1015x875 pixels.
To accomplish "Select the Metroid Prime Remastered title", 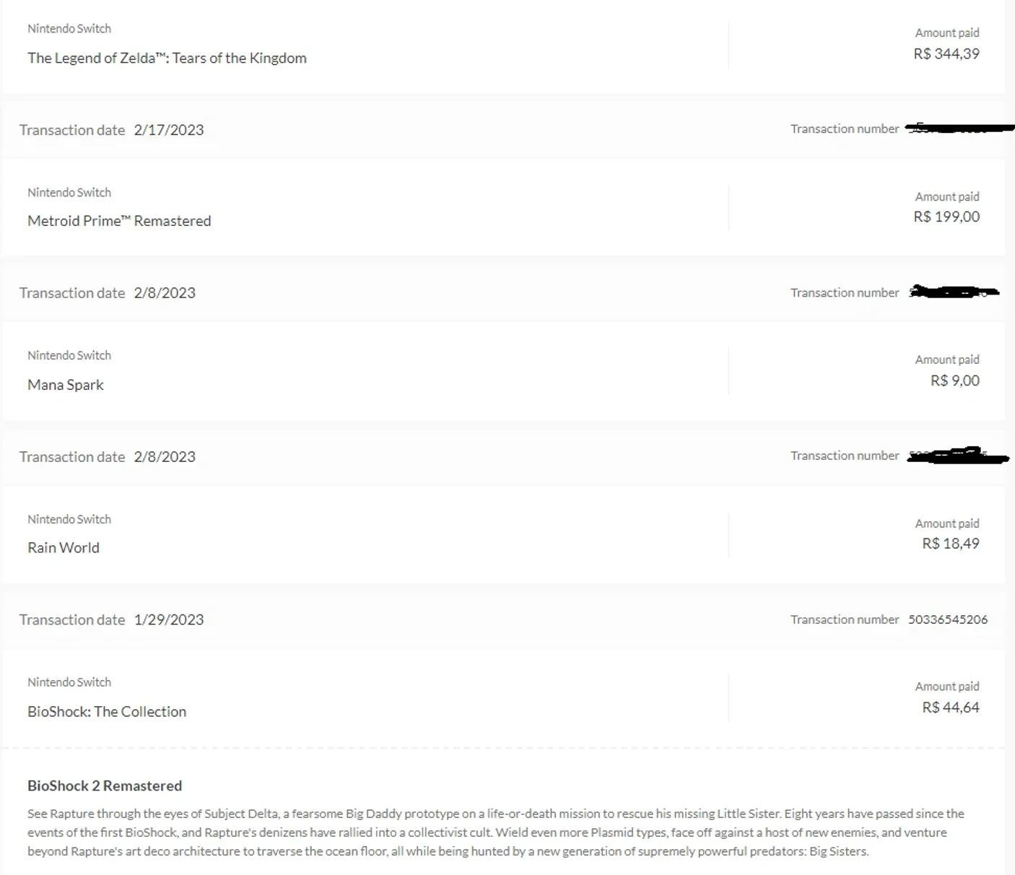I will click(119, 221).
